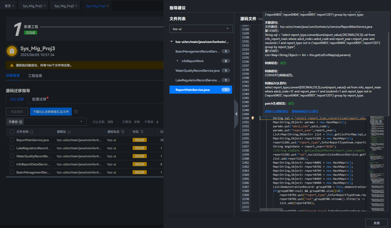Click the 批量编辑 button
The width and height of the screenshot is (391, 228).
coord(17,112)
